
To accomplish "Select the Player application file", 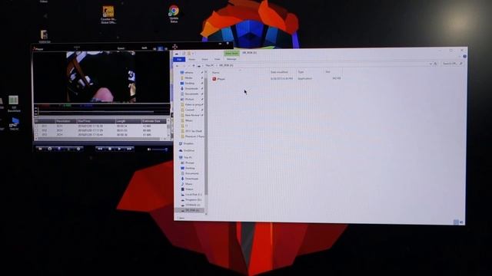I will click(x=218, y=79).
